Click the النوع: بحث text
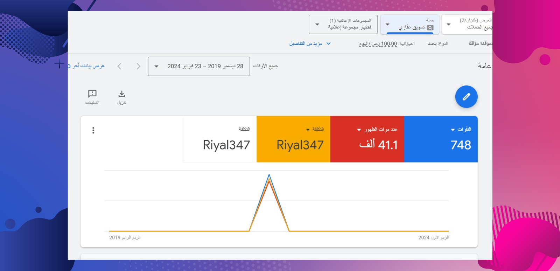560x271 pixels. [438, 43]
